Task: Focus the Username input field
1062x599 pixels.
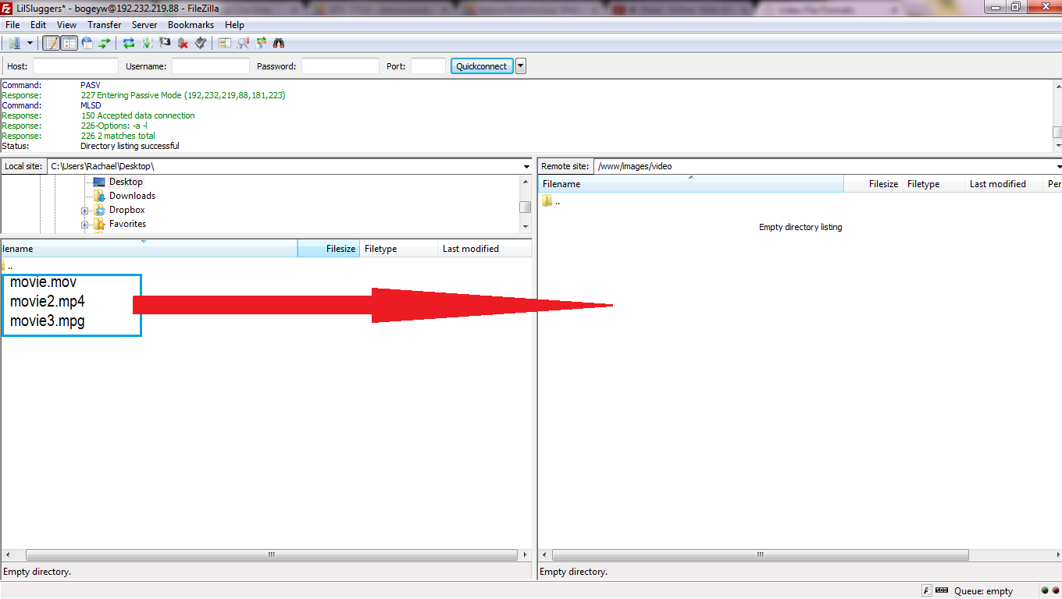Action: 211,66
